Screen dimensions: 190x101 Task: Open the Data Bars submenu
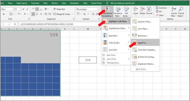click(x=116, y=36)
